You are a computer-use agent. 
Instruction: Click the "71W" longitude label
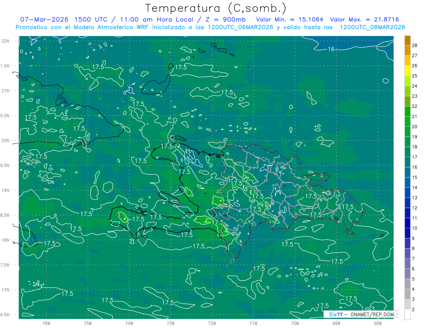[253, 323]
